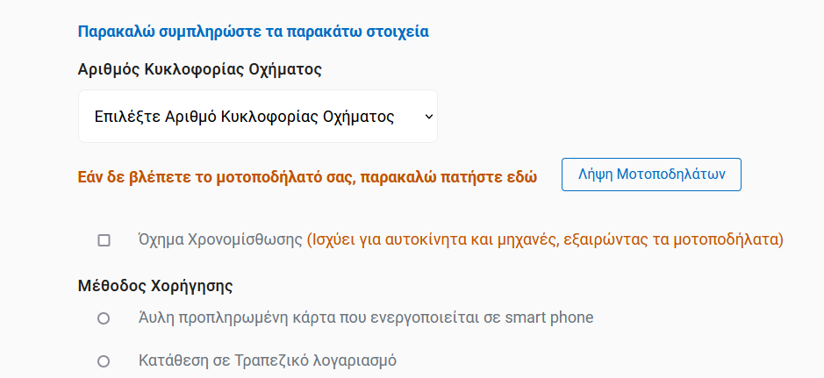Click the placeholder text inside the registration dropdown
This screenshot has width=824, height=378.
click(x=244, y=117)
